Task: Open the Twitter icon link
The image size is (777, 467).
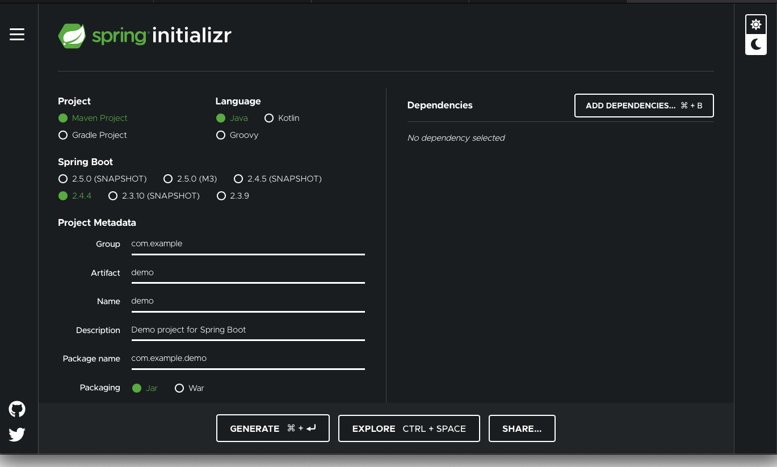Action: (x=17, y=435)
